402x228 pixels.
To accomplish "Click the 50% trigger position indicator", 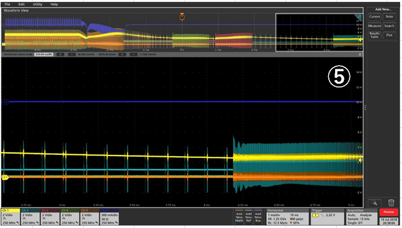I will pos(294,223).
